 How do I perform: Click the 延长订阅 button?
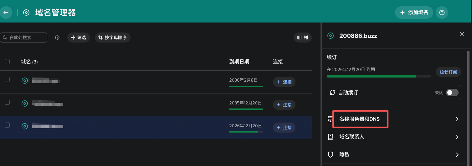(448, 72)
